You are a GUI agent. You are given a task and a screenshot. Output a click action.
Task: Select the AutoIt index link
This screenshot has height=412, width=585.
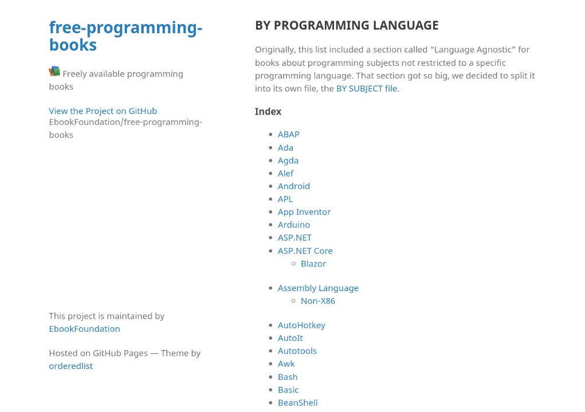(290, 338)
